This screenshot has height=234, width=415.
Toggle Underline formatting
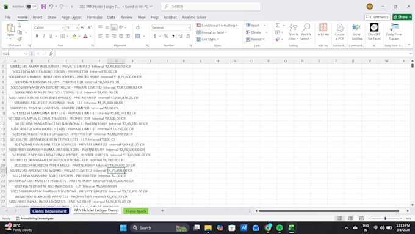51,36
